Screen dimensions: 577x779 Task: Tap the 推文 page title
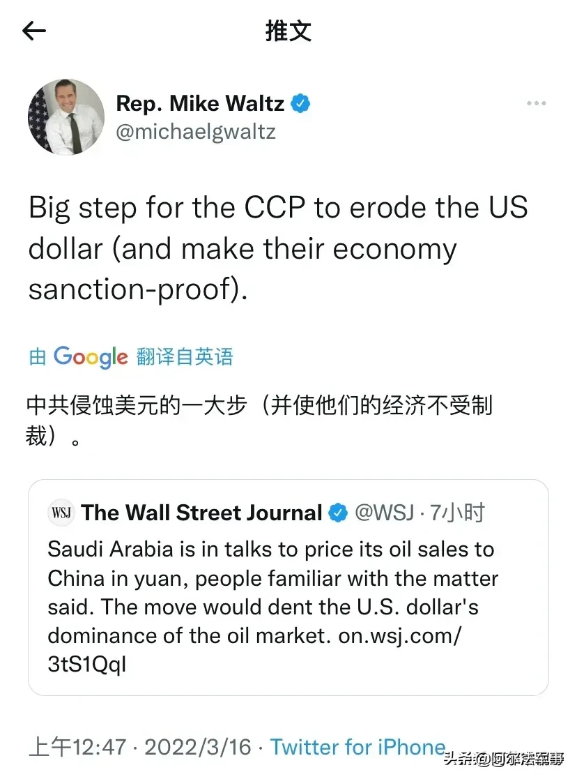click(288, 31)
